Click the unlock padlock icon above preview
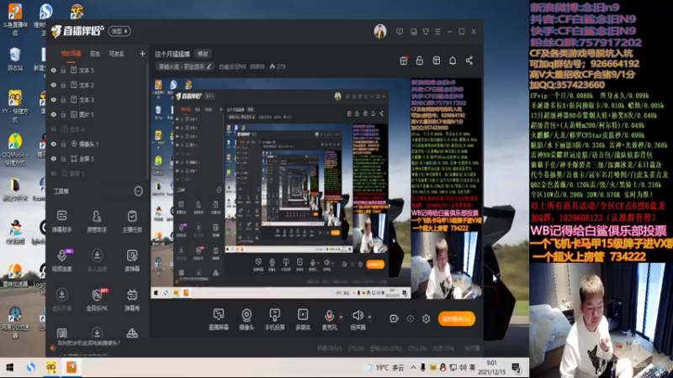Screen dimensions: 673x378 [419, 60]
